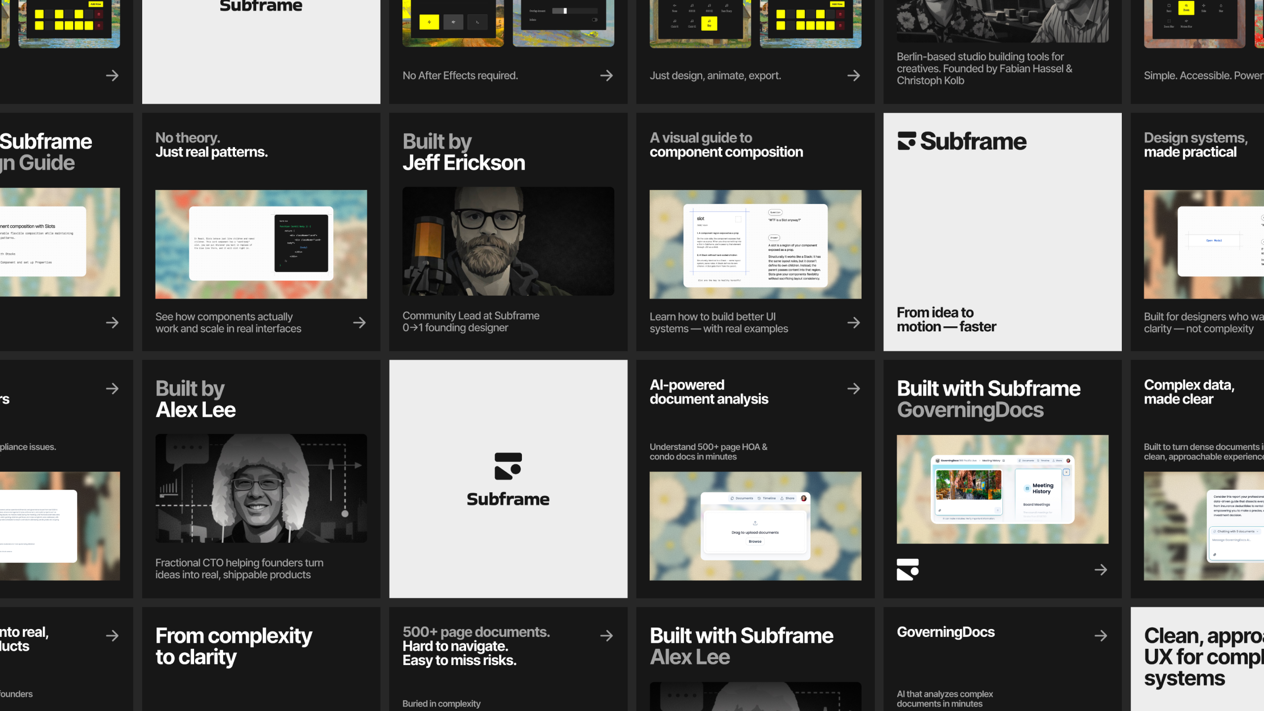This screenshot has width=1264, height=711.
Task: Click the arrow next to "Learn how to build better UI systems"
Action: pyautogui.click(x=854, y=323)
